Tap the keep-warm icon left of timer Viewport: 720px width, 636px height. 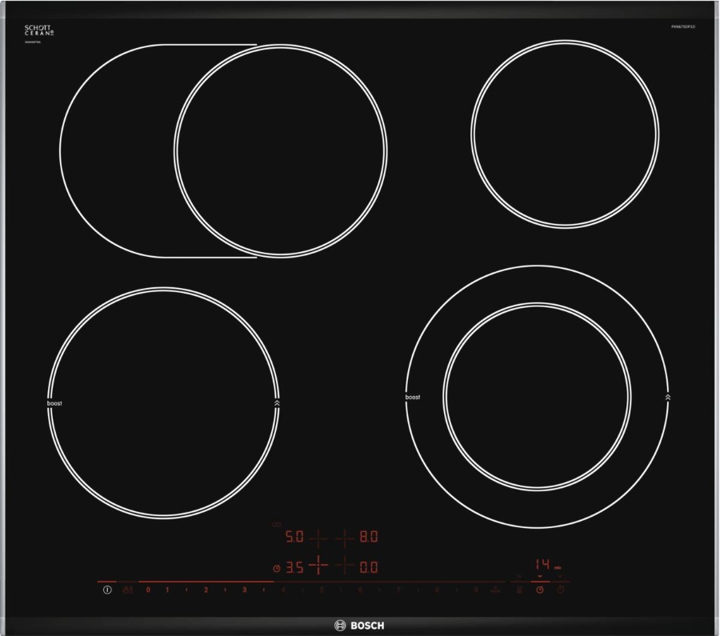pos(519,590)
